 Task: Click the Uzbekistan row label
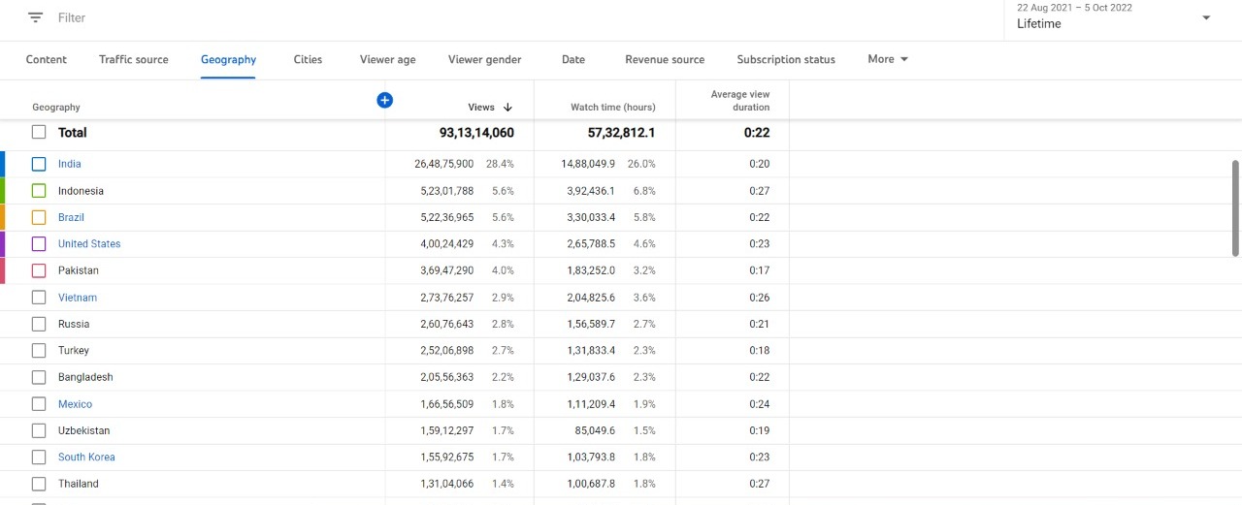pyautogui.click(x=84, y=430)
